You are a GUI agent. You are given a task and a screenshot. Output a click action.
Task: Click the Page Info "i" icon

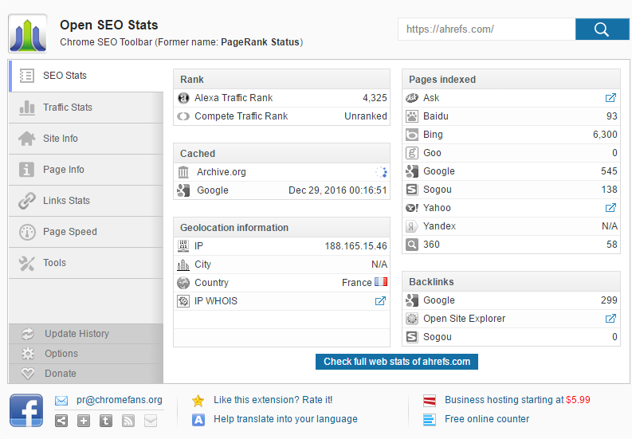pyautogui.click(x=26, y=170)
